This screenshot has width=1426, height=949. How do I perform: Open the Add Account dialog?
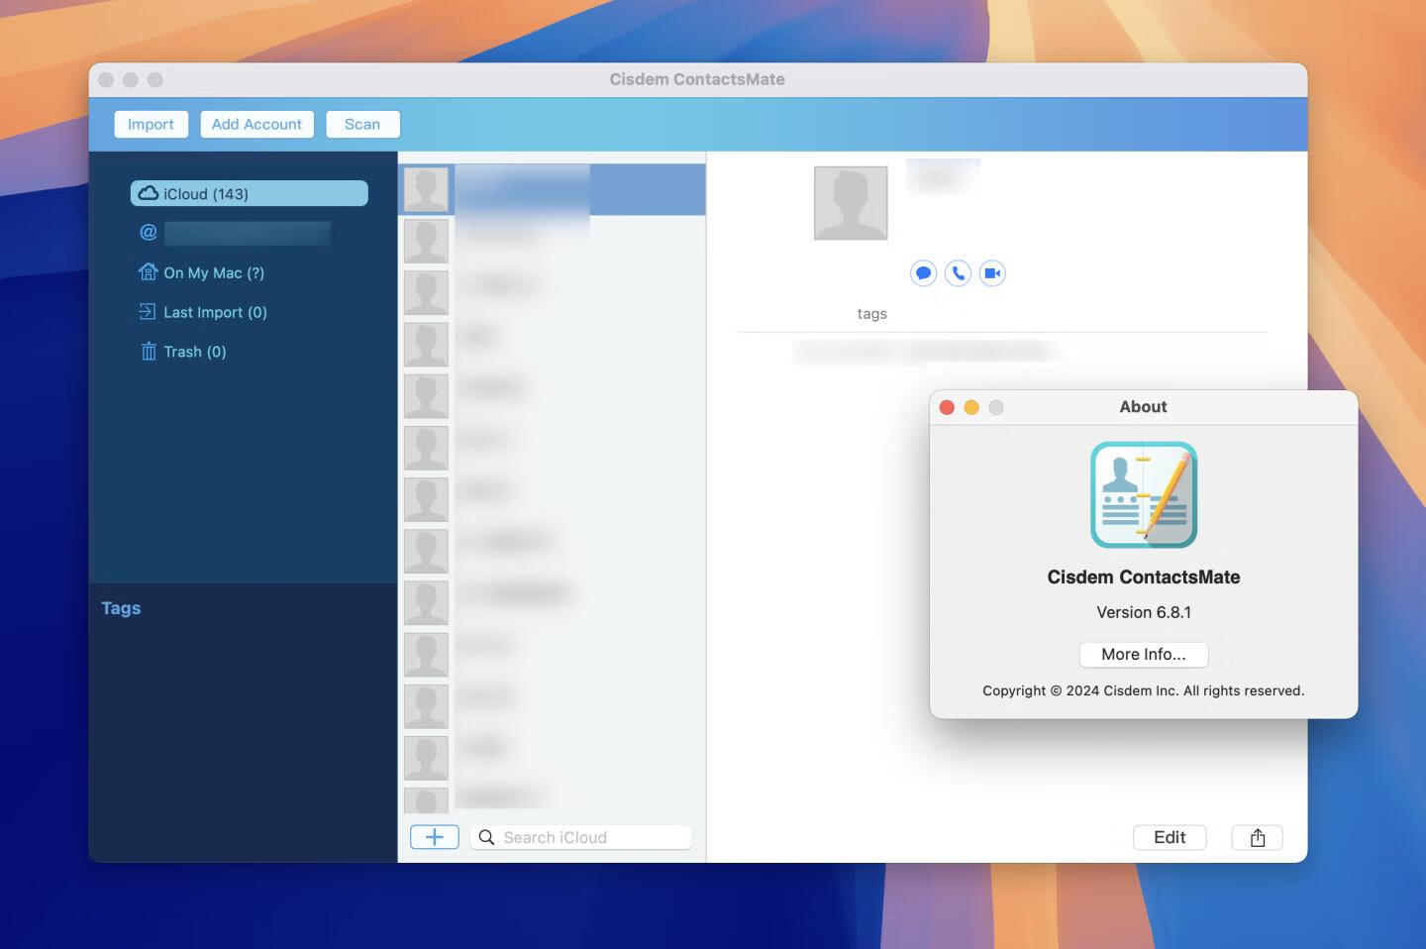pyautogui.click(x=256, y=124)
